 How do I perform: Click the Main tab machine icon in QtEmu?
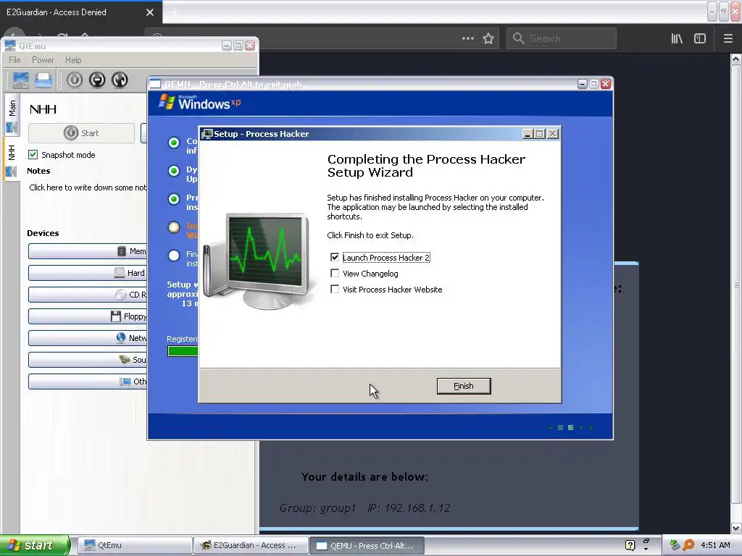[12, 127]
